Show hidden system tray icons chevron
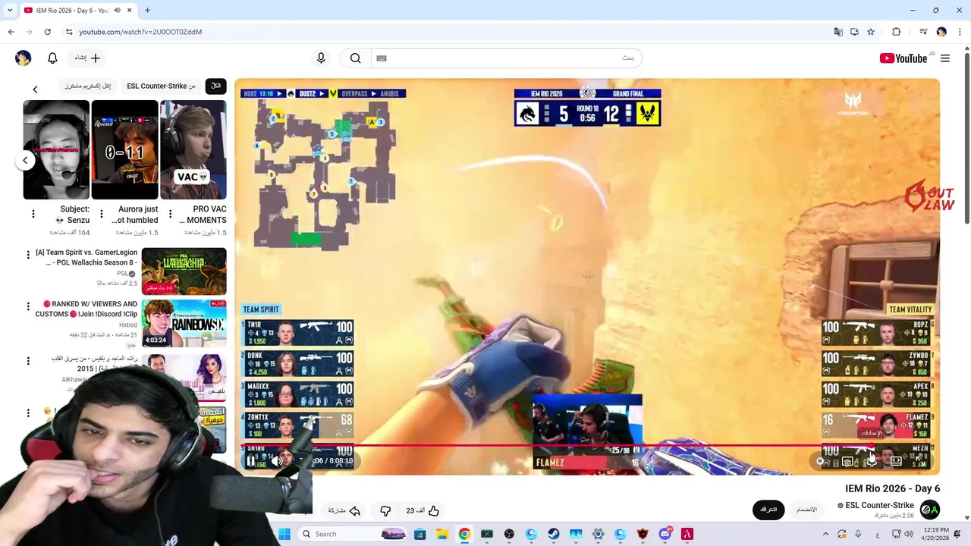Image resolution: width=971 pixels, height=546 pixels. [x=826, y=534]
